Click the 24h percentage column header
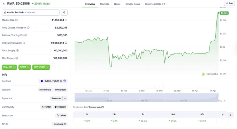The image size is (237, 129). 114,114
